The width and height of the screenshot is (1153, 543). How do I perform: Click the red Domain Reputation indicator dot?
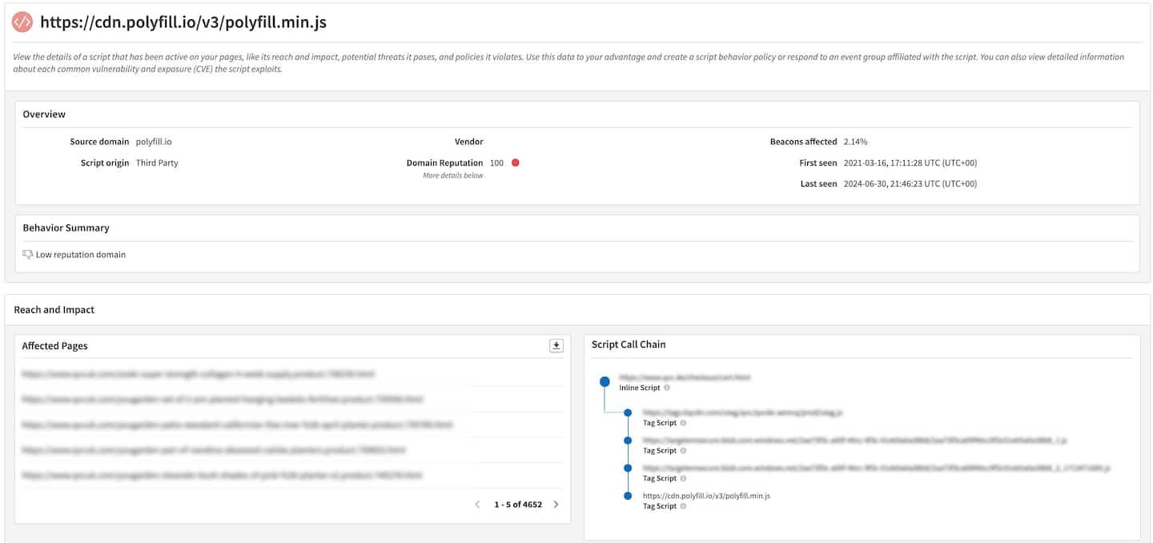point(516,163)
